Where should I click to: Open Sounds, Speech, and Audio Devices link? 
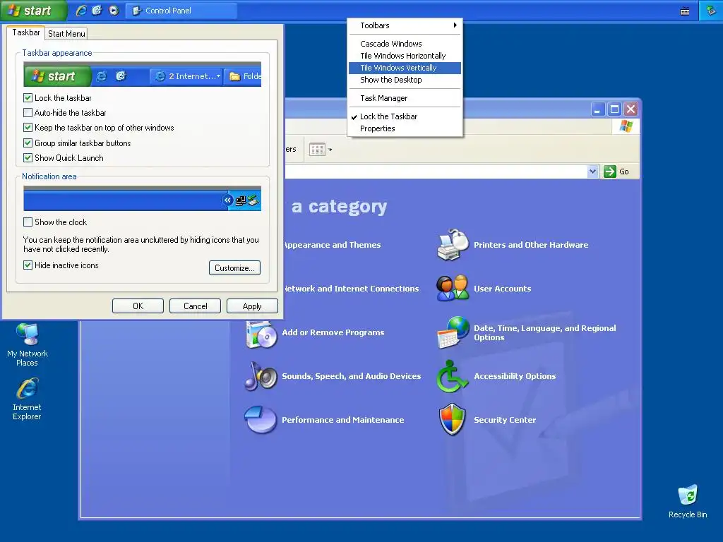coord(352,376)
